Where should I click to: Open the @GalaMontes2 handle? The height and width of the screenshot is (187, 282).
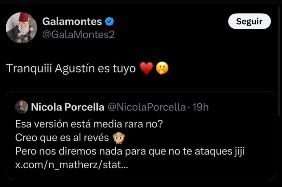(x=79, y=35)
